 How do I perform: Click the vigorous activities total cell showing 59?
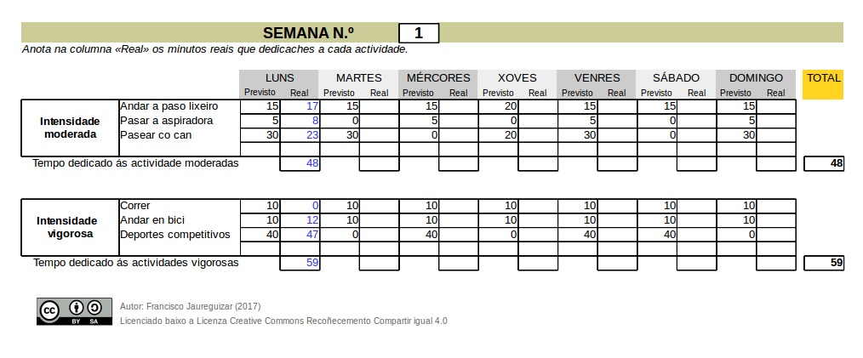point(824,263)
